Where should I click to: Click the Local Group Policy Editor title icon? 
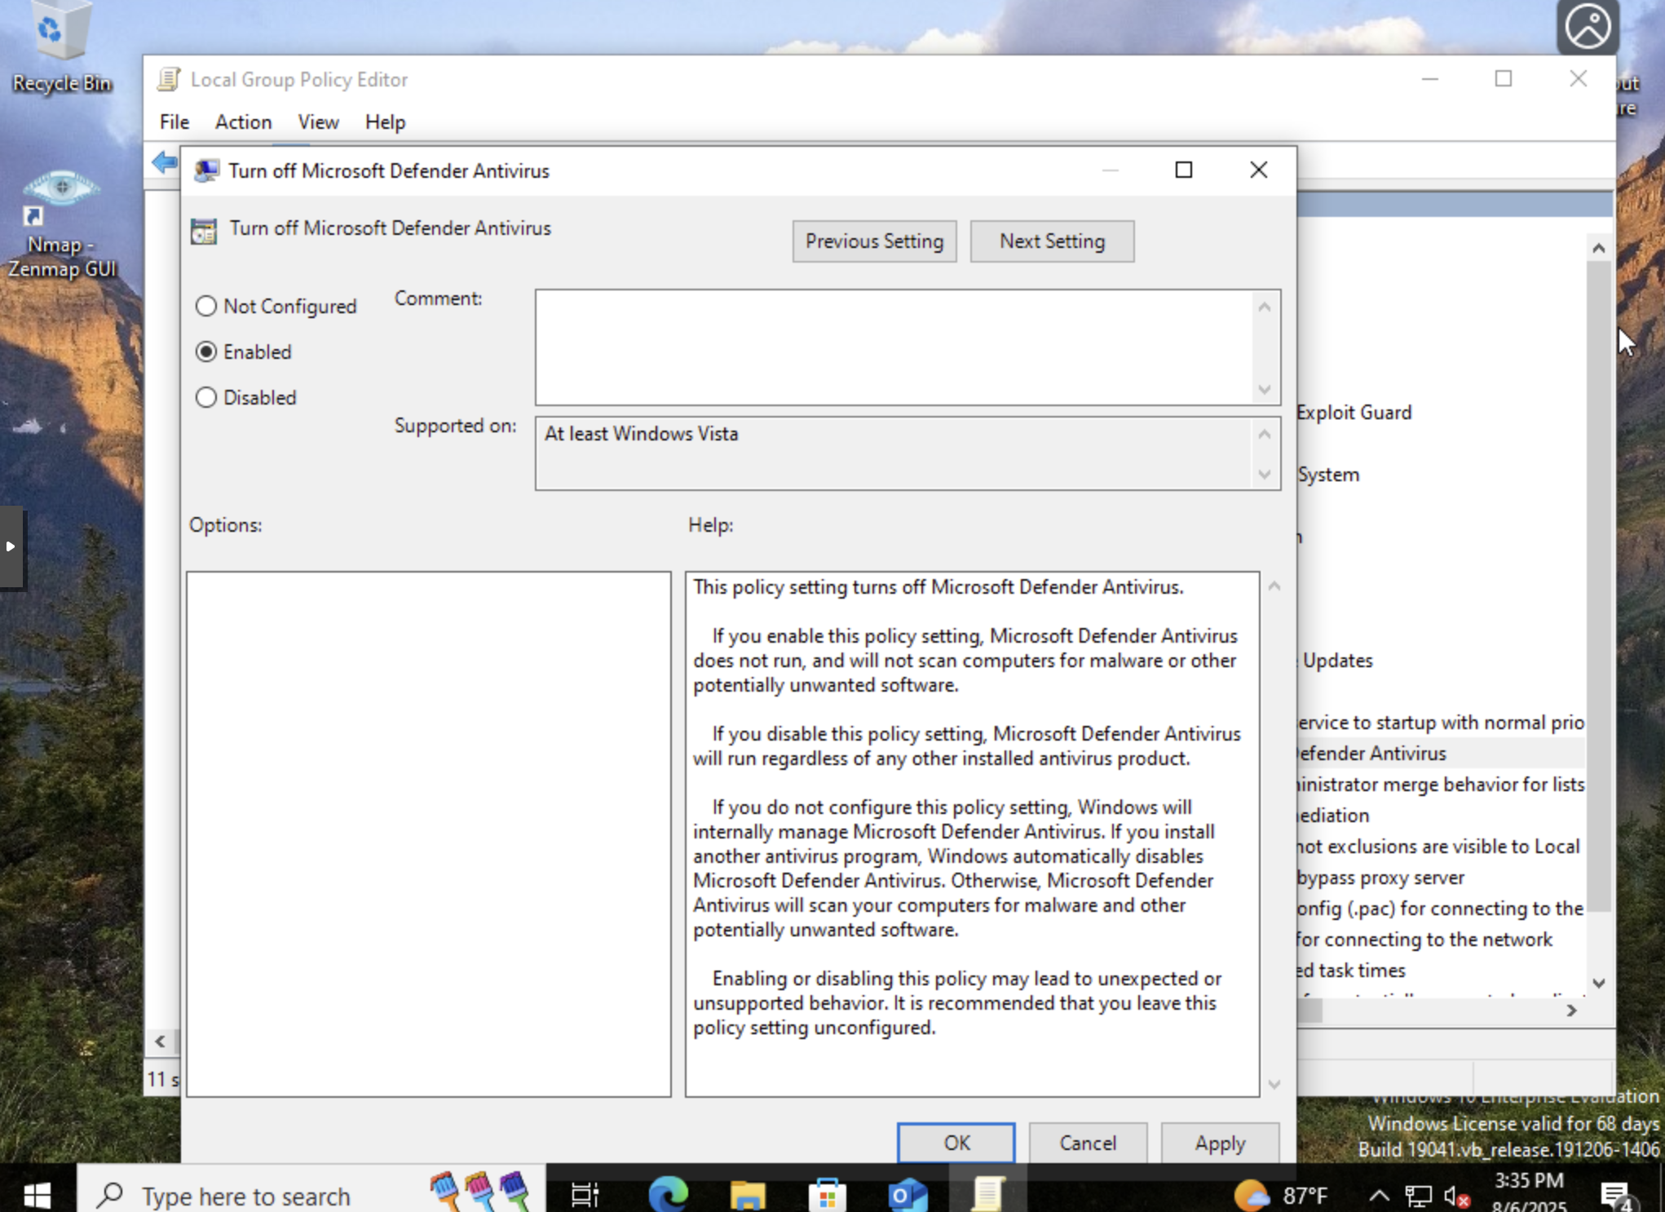coord(169,79)
